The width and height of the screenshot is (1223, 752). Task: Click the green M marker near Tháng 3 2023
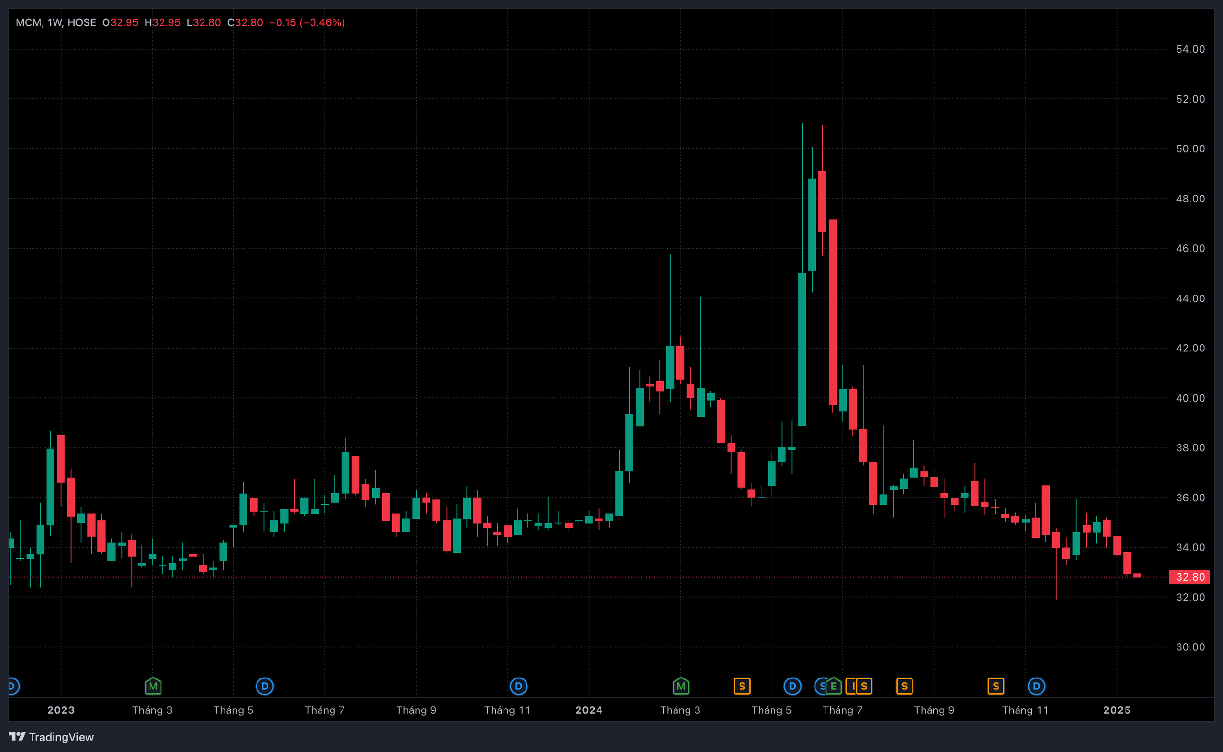pyautogui.click(x=153, y=687)
